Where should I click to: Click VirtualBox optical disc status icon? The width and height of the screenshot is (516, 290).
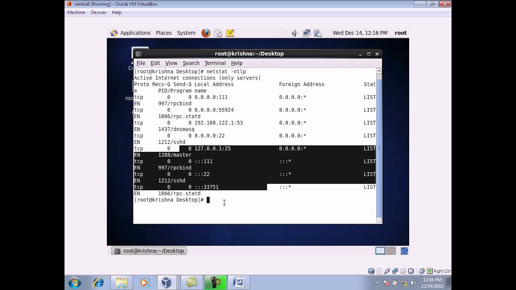click(379, 271)
